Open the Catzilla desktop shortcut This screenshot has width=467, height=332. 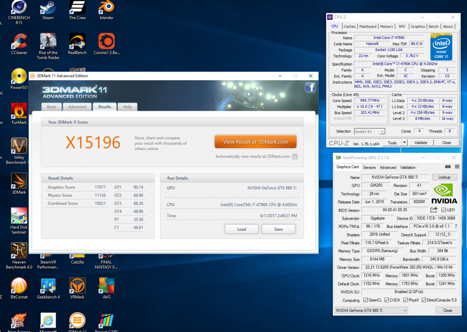(77, 259)
